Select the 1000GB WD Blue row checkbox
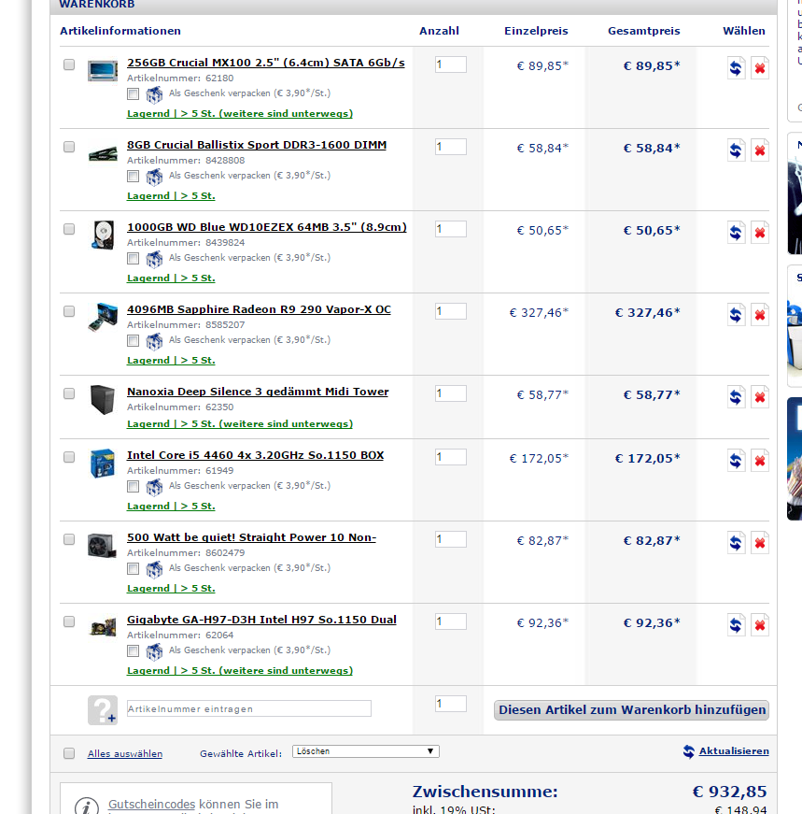802x814 pixels. [x=69, y=229]
